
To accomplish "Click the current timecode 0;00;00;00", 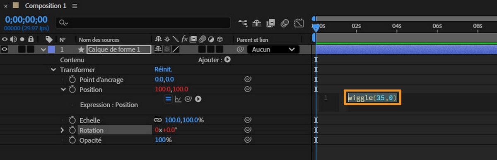I will point(26,20).
